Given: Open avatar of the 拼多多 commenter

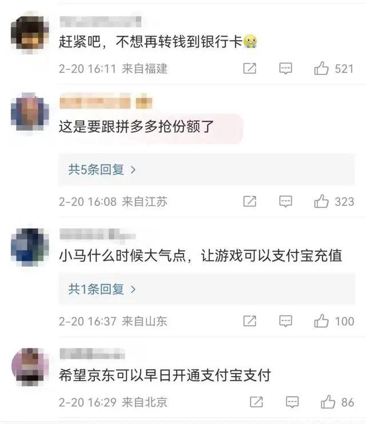Looking at the screenshot, I should [x=30, y=112].
